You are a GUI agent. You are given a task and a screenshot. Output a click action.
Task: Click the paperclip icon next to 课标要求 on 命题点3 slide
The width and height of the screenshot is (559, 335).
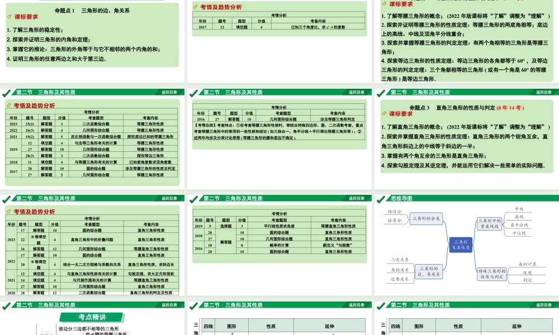tap(383, 112)
